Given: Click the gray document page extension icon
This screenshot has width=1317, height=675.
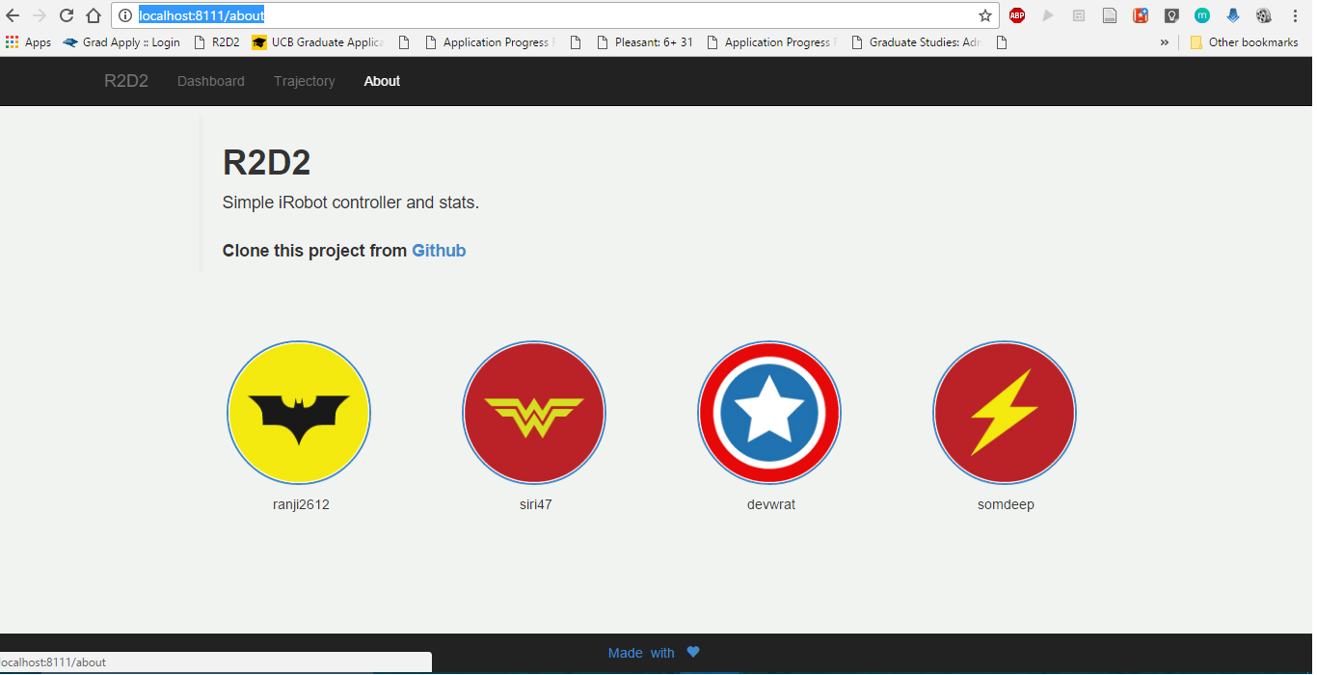Looking at the screenshot, I should tap(1110, 15).
